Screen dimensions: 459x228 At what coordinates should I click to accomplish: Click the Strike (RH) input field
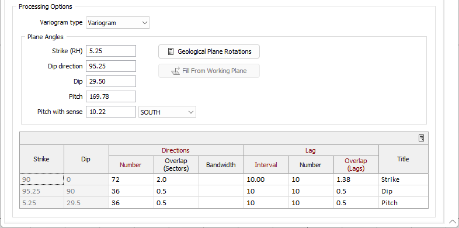coord(110,51)
